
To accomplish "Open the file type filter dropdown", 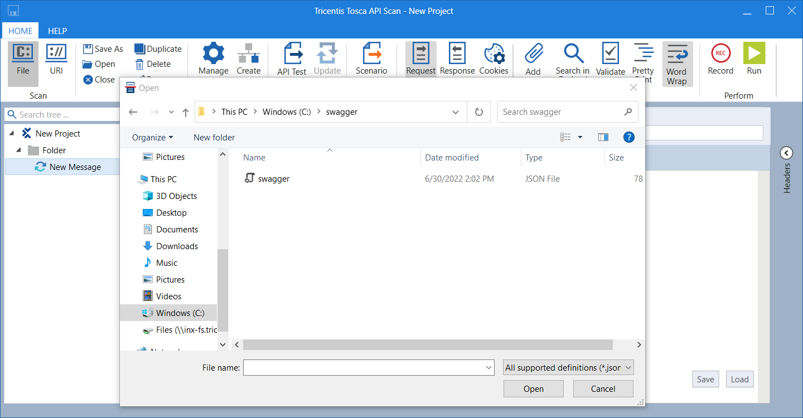I will [568, 368].
